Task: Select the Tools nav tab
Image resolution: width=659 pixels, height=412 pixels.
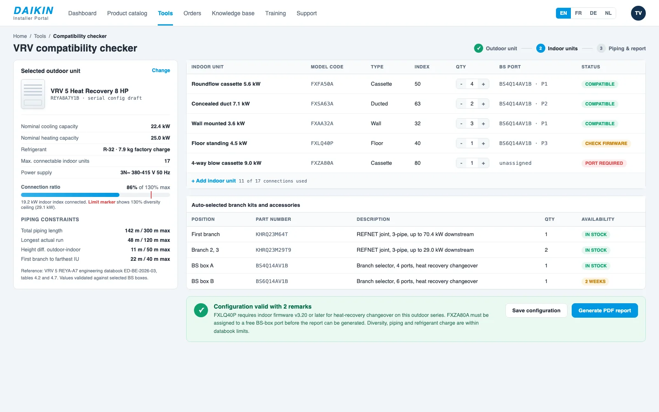Action: pyautogui.click(x=165, y=13)
